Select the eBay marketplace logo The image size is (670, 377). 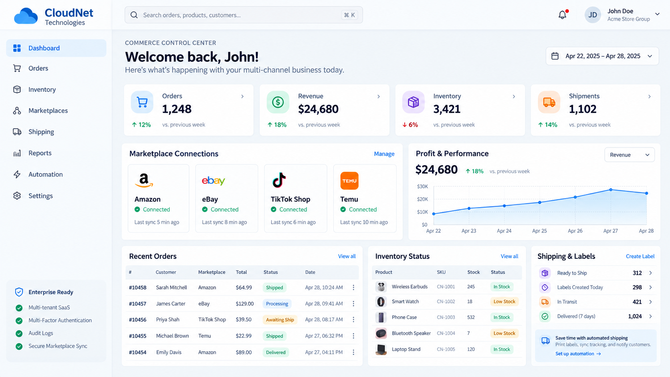pyautogui.click(x=213, y=181)
